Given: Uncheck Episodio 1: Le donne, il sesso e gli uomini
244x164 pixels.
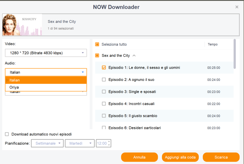Looking at the screenshot, I should coord(104,68).
